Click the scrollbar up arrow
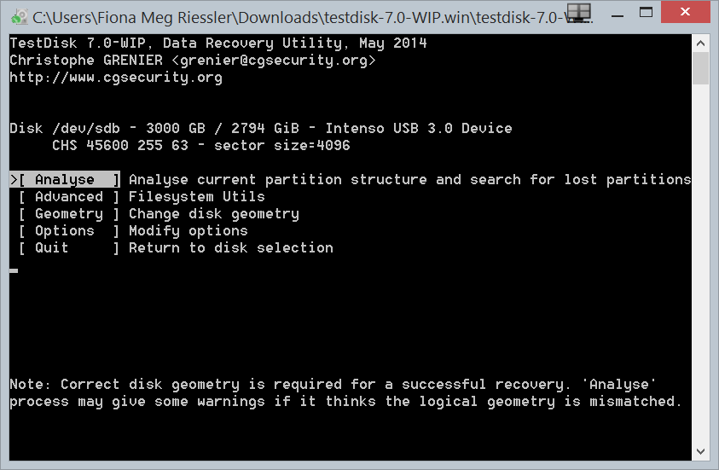 click(x=700, y=43)
